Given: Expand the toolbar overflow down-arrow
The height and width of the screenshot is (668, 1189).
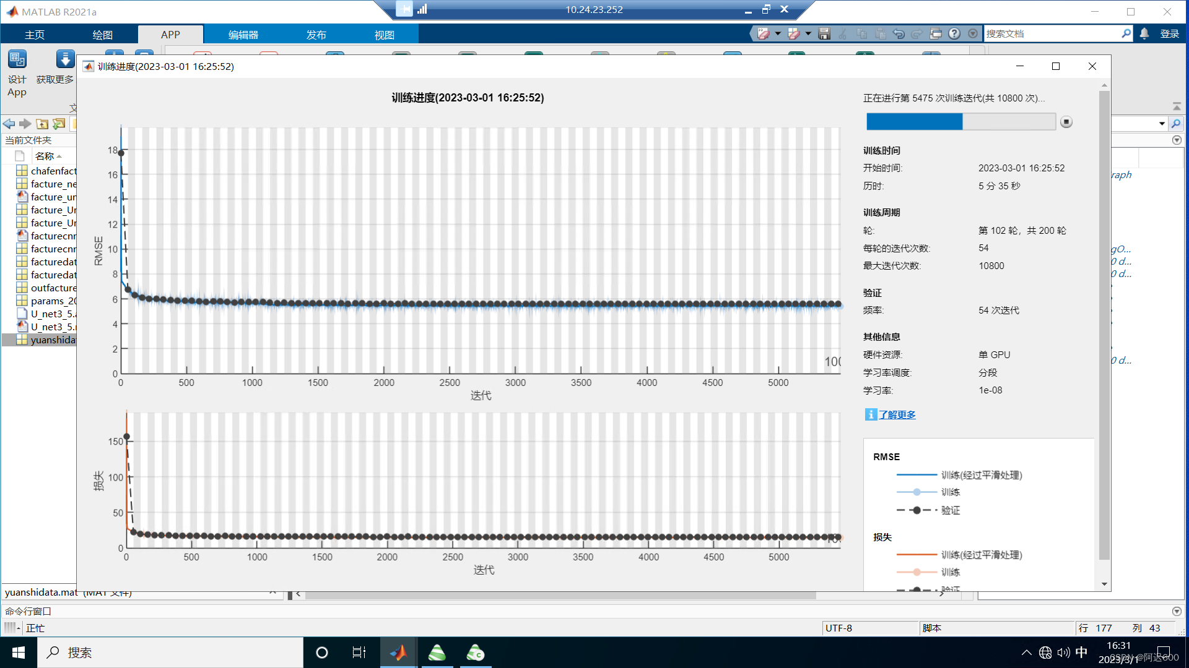Looking at the screenshot, I should point(973,33).
